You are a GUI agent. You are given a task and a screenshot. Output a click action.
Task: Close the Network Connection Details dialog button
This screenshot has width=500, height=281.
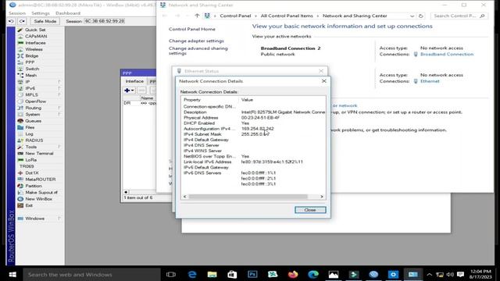pos(310,210)
